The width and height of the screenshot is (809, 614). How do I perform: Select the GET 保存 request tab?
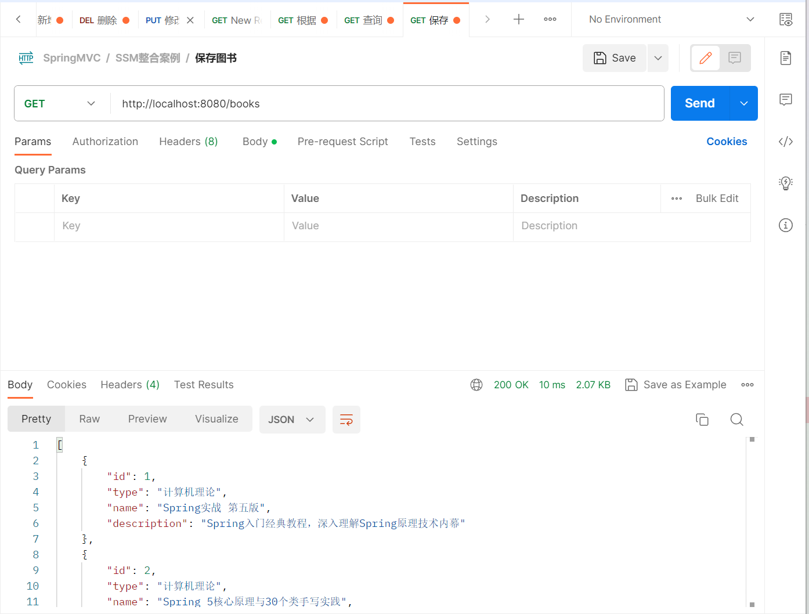coord(435,20)
